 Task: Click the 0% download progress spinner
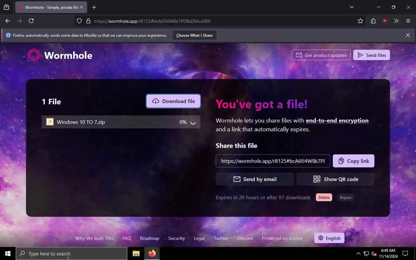click(x=193, y=122)
